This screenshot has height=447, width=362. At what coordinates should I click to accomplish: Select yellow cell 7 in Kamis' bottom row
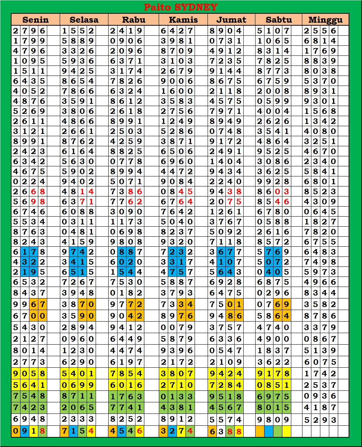tap(181, 431)
